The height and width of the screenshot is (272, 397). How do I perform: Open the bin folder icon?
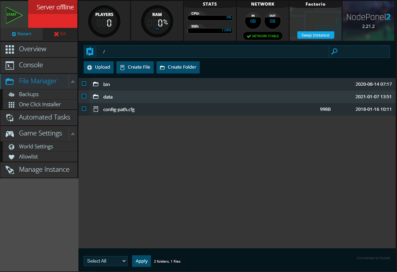coord(96,84)
